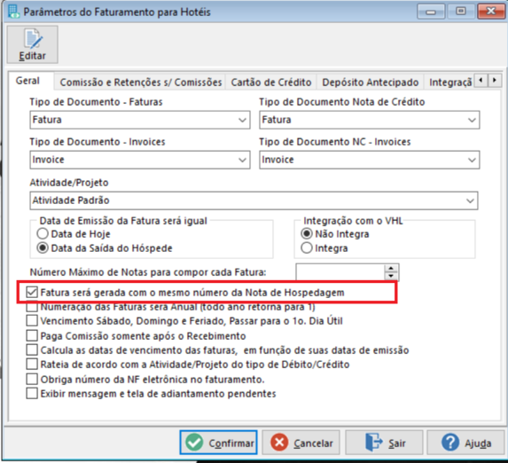Minimize the Parâmetros do Faturamento window
The width and height of the screenshot is (508, 463).
431,12
